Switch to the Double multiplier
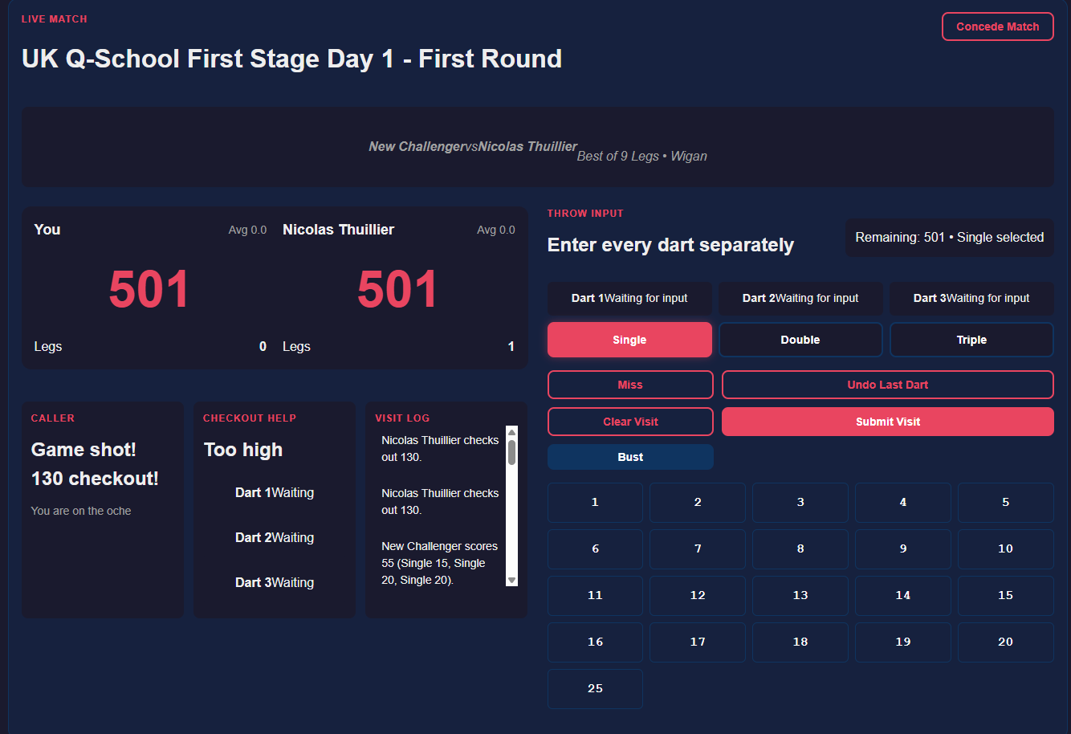This screenshot has width=1071, height=734. (800, 340)
